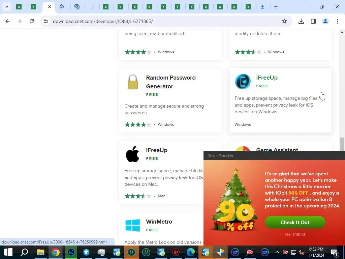Image resolution: width=345 pixels, height=259 pixels.
Task: Open the Windows notification center
Action: click(334, 252)
